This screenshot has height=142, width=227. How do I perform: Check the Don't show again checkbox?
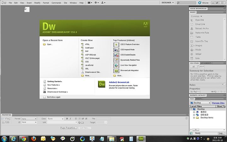pos(44,97)
